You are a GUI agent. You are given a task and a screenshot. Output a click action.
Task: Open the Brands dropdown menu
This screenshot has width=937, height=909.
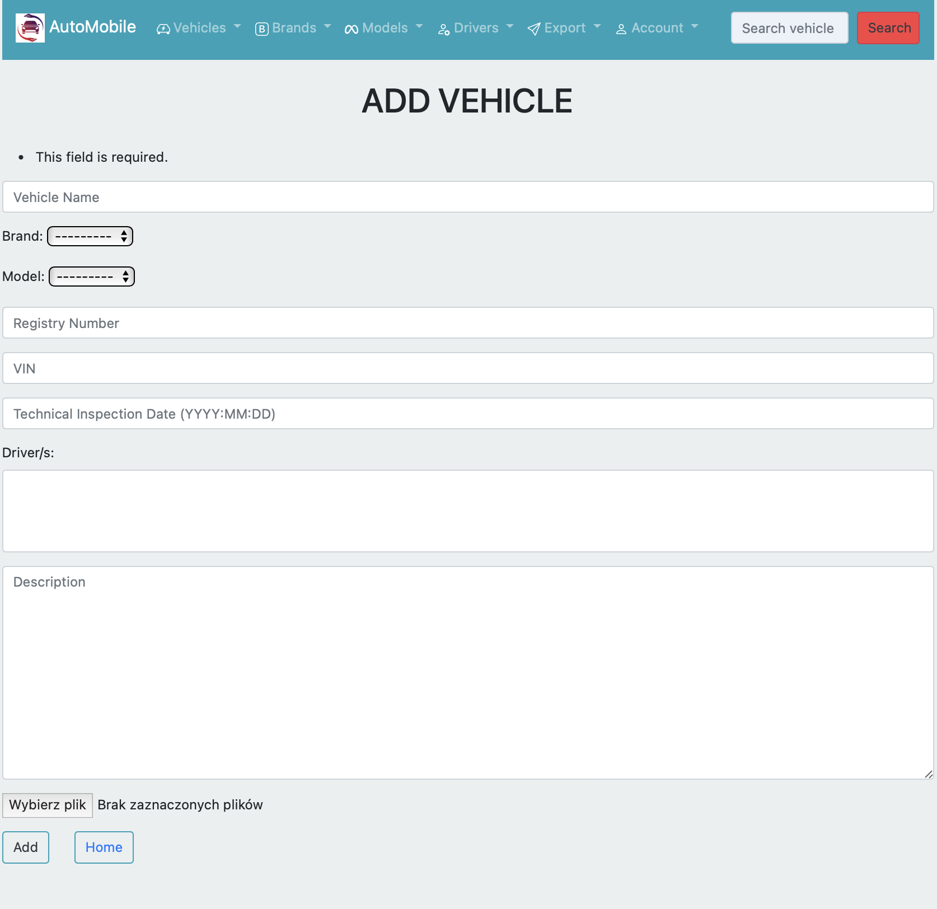[293, 28]
